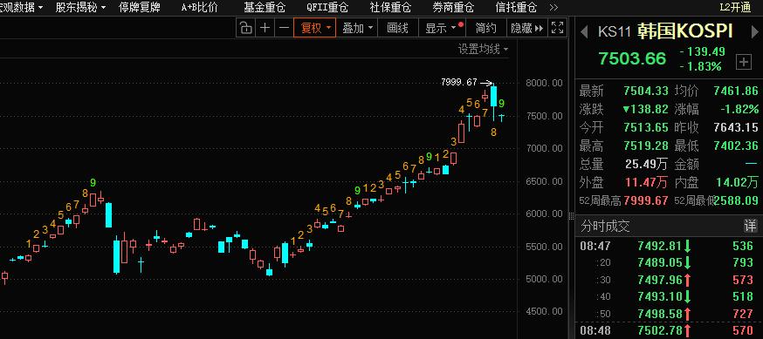Select the trade row priced 7498.58
The image size is (763, 339).
(668, 313)
